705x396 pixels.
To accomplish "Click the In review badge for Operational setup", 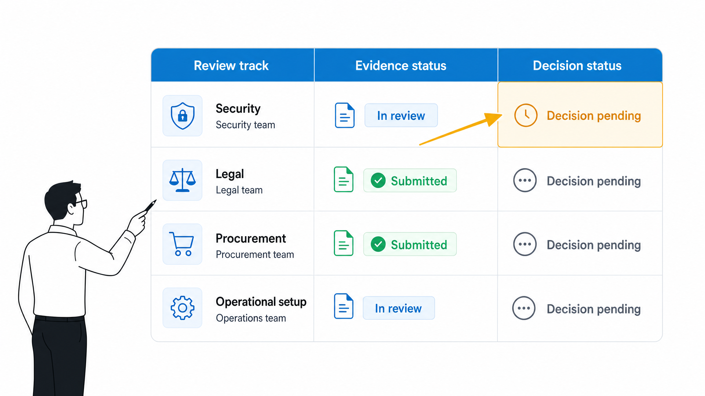I will (x=399, y=308).
